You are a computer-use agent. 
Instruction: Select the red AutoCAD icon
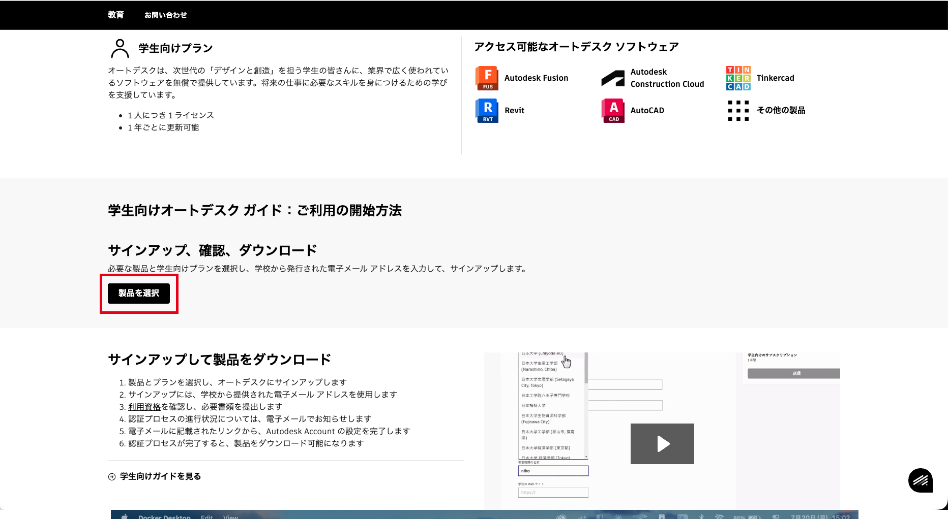pyautogui.click(x=613, y=111)
